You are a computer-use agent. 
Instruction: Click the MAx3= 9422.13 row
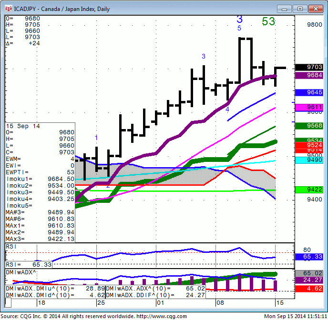(x=40, y=239)
